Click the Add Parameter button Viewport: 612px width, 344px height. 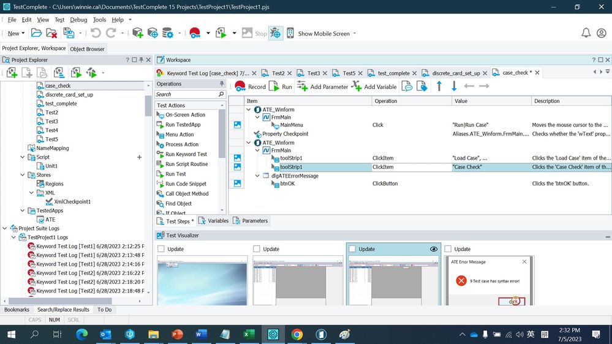[x=322, y=87]
